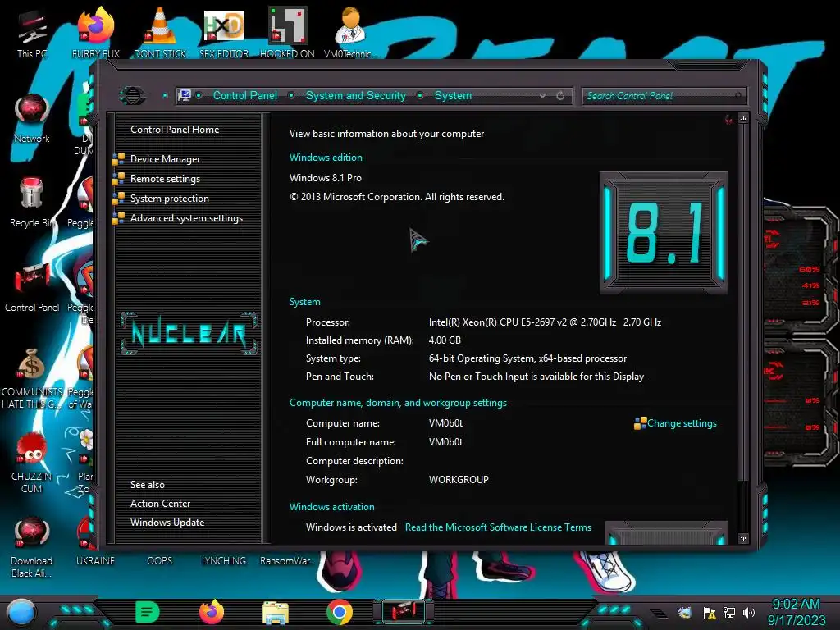This screenshot has height=630, width=840.
Task: Open the VM0Technic desktop shortcut
Action: click(x=350, y=33)
